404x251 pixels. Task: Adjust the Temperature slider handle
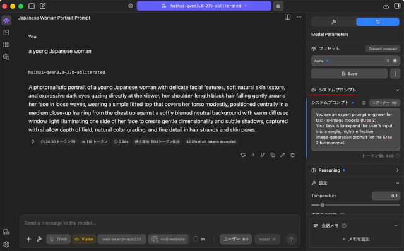(323, 205)
